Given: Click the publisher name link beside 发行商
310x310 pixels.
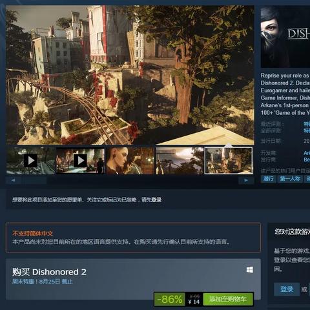Looking at the screenshot, I should [307, 160].
